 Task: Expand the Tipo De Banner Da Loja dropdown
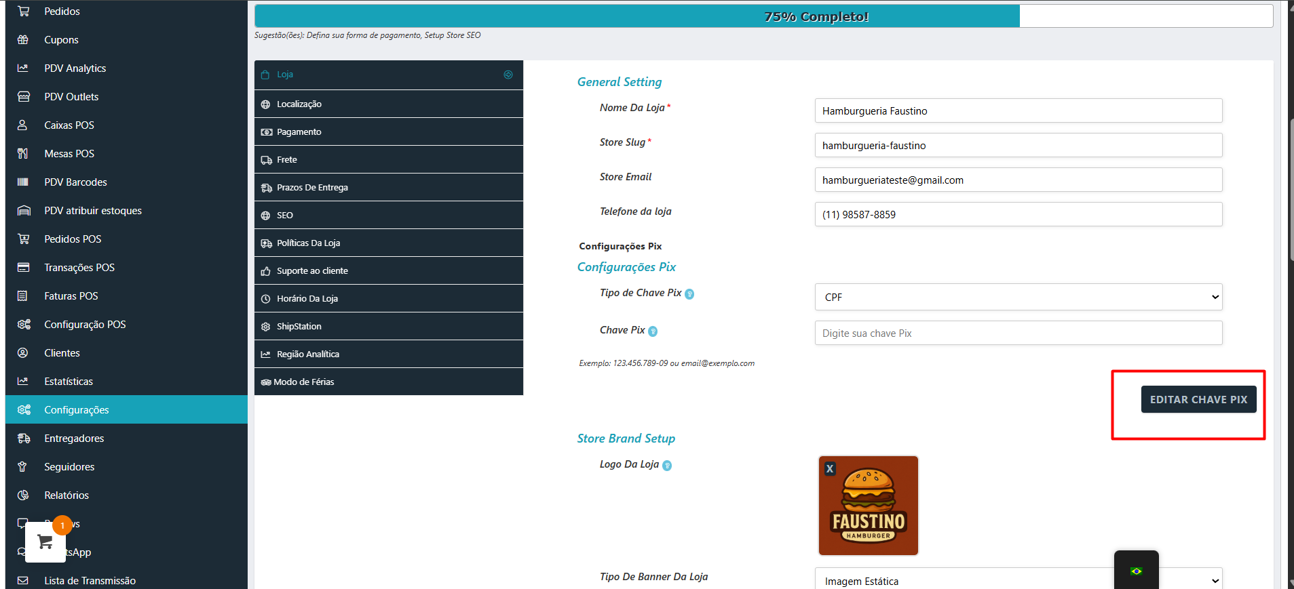coord(1018,581)
